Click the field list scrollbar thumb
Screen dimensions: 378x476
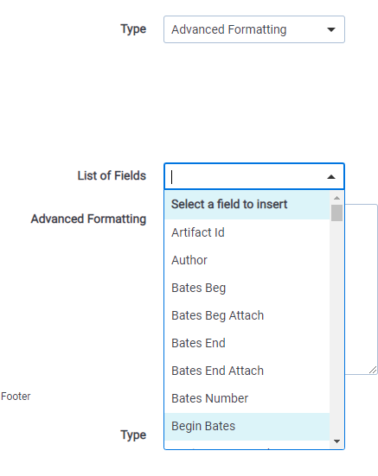point(336,213)
